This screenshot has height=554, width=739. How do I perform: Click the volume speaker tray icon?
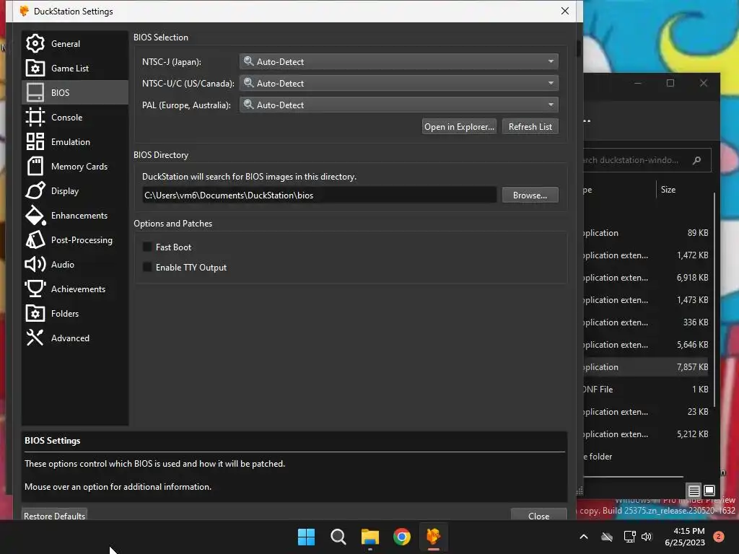pyautogui.click(x=647, y=537)
